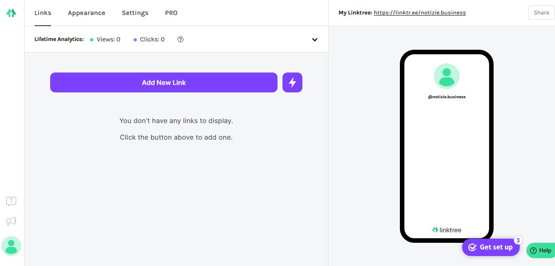
Task: Click the green Help button
Action: tap(540, 250)
